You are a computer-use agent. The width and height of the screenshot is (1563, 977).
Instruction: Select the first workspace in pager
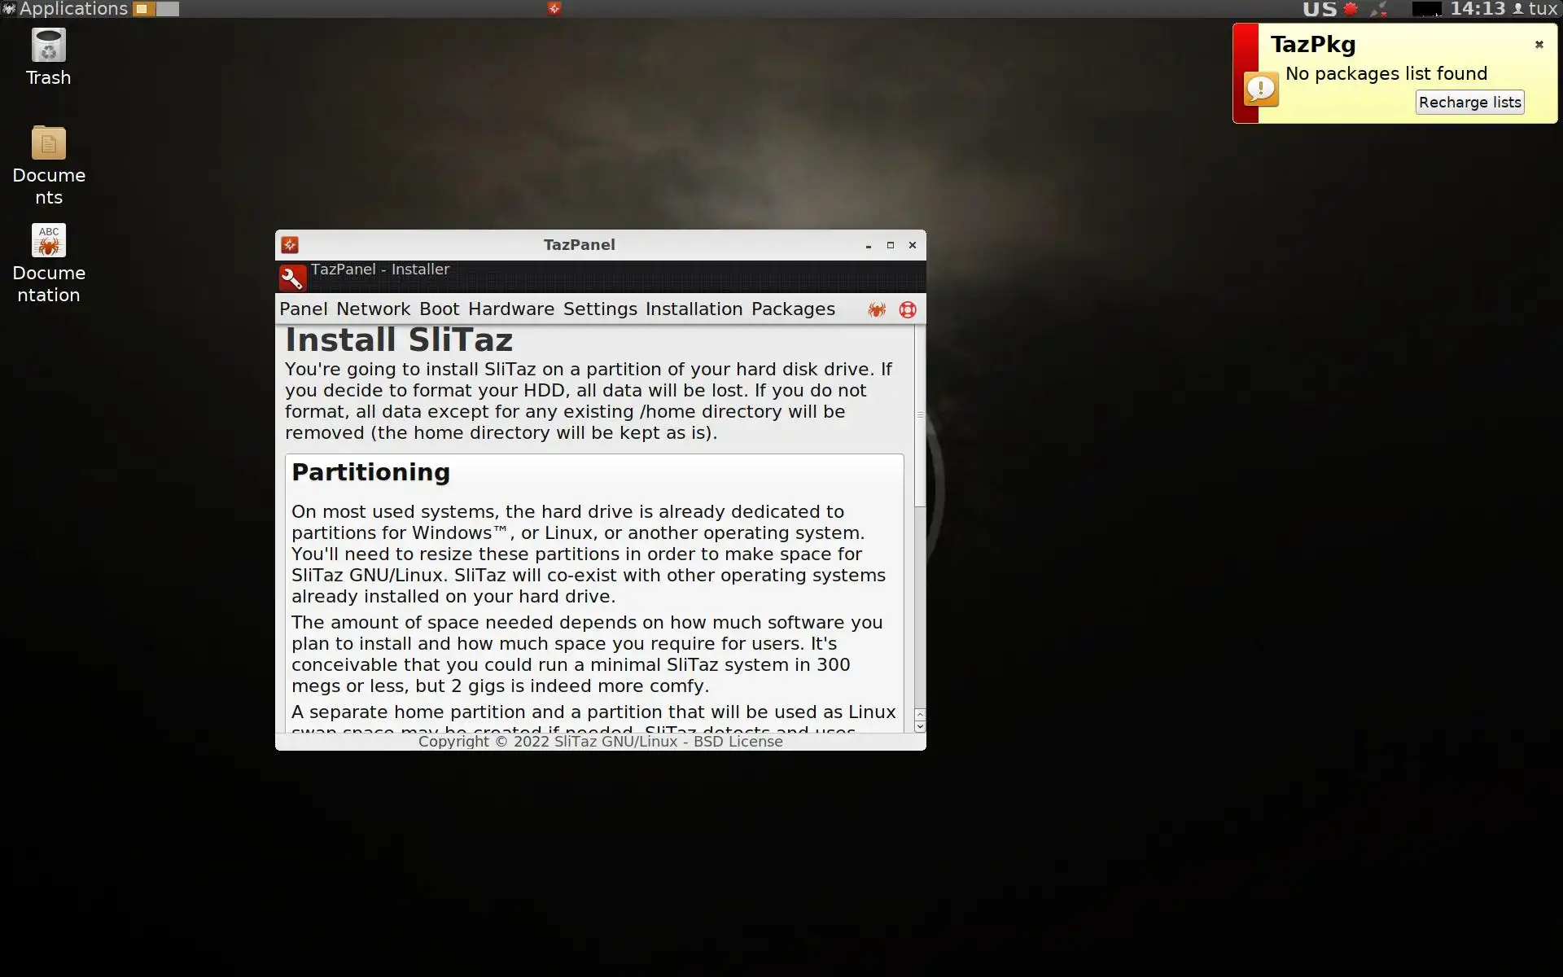pos(143,9)
